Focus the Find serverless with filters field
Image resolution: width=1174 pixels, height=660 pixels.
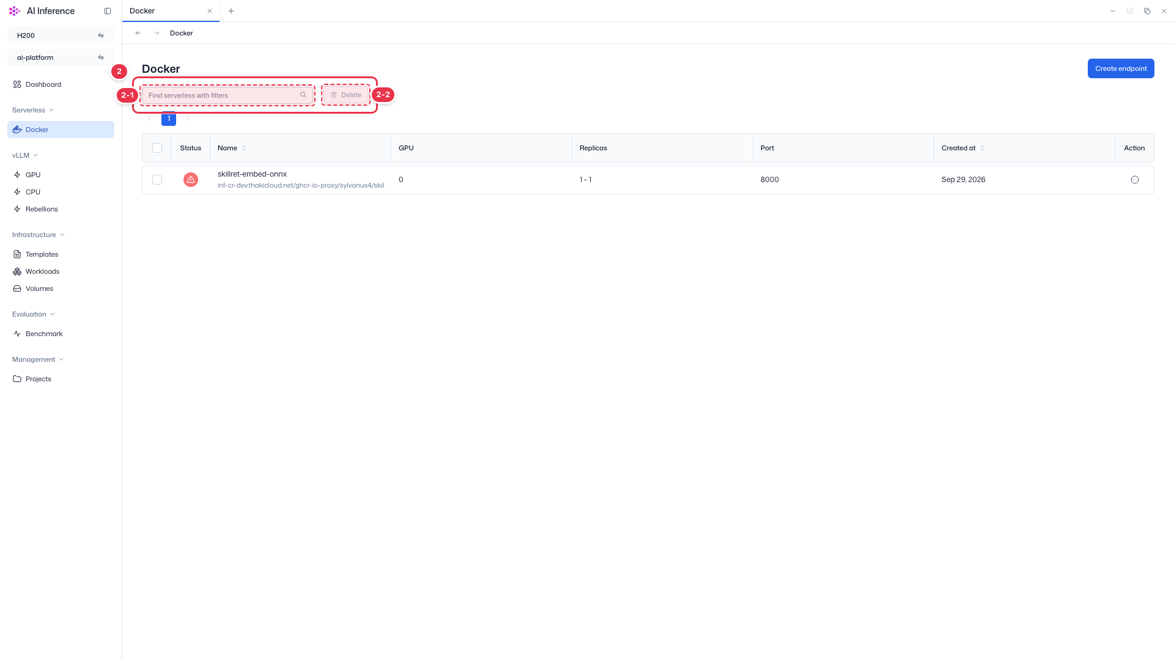[x=227, y=95]
